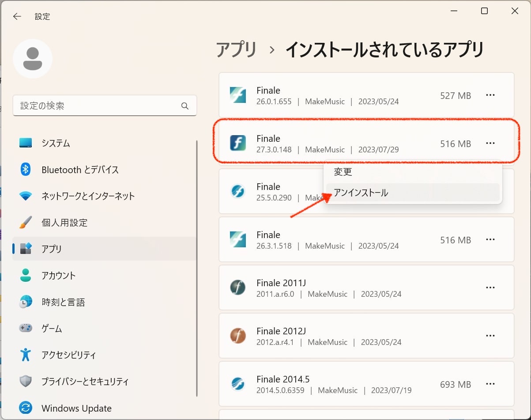Click the network Wi-Fi icon
Viewport: 531px width, 420px height.
(x=26, y=196)
